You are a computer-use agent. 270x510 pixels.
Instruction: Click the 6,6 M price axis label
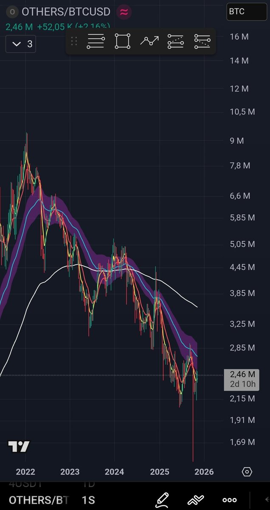click(x=240, y=196)
